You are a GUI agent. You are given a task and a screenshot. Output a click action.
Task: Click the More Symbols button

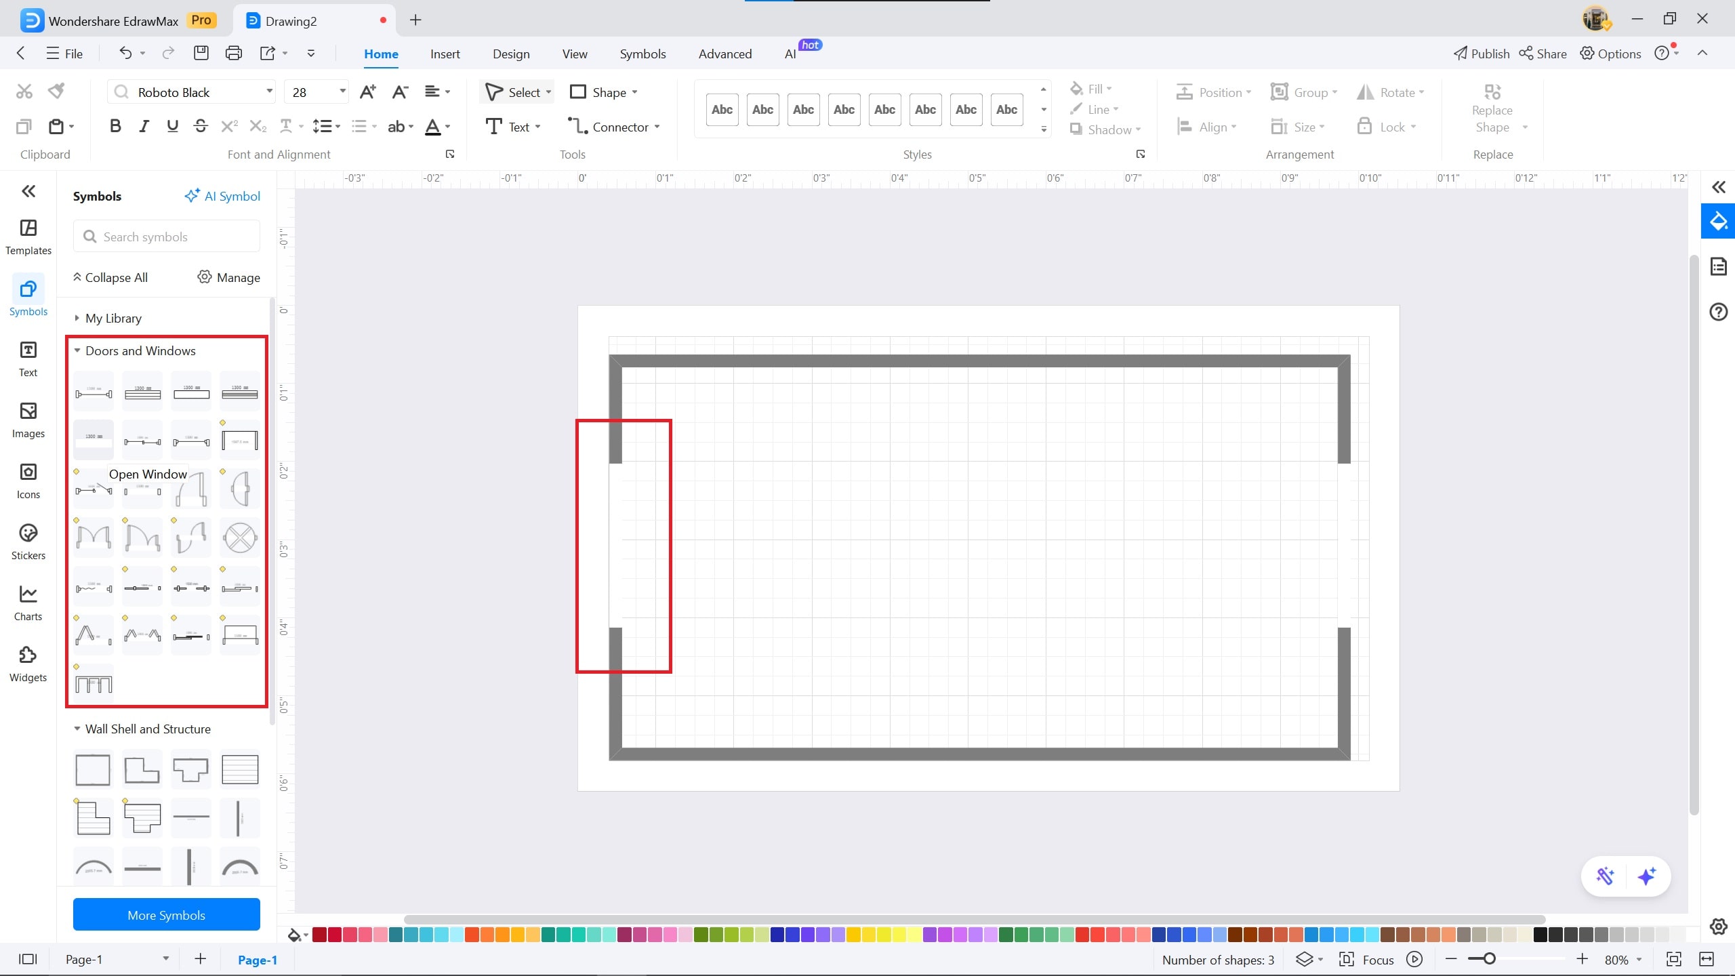click(166, 915)
